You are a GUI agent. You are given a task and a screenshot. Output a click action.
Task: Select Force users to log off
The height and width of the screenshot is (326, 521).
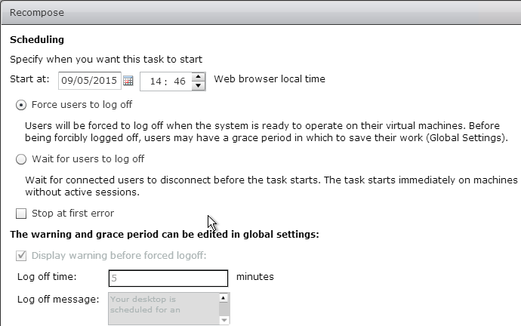pyautogui.click(x=21, y=105)
